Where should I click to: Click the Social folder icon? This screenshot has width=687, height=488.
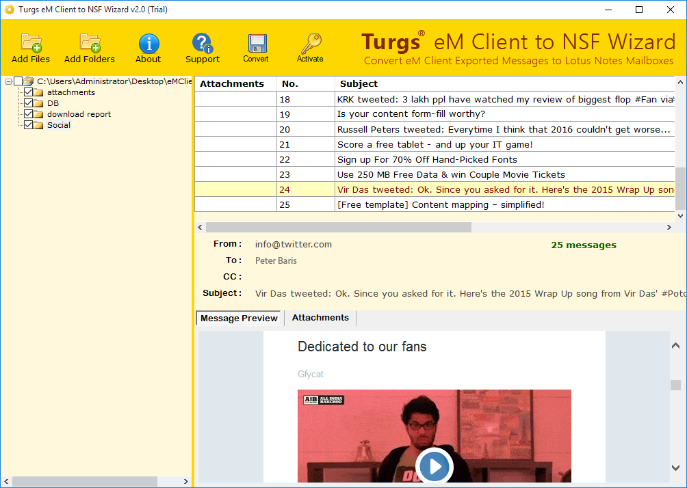point(38,125)
